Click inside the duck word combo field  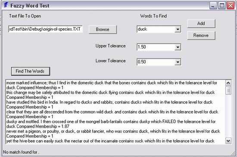tap(156, 29)
